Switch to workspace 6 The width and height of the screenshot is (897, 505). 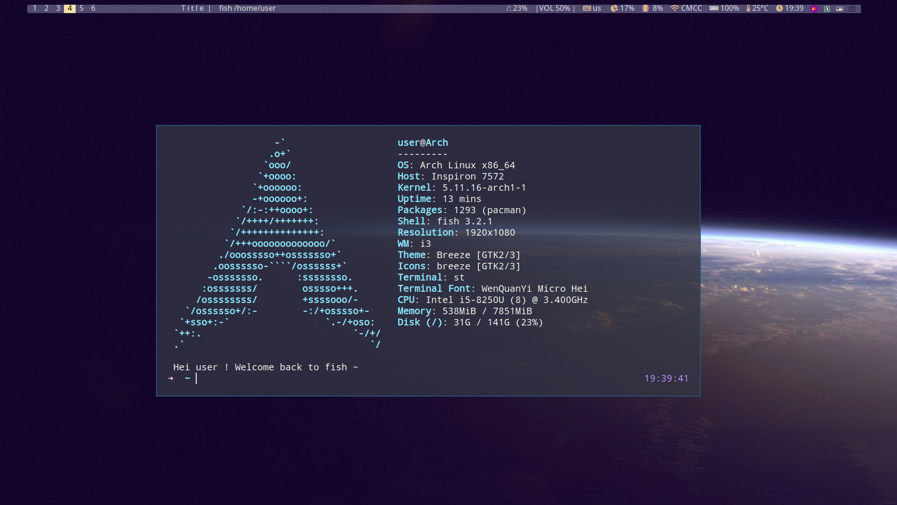pyautogui.click(x=93, y=8)
